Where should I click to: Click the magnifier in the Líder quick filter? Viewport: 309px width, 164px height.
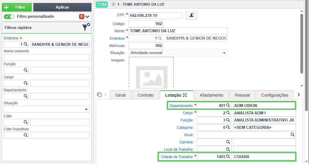[26, 122]
